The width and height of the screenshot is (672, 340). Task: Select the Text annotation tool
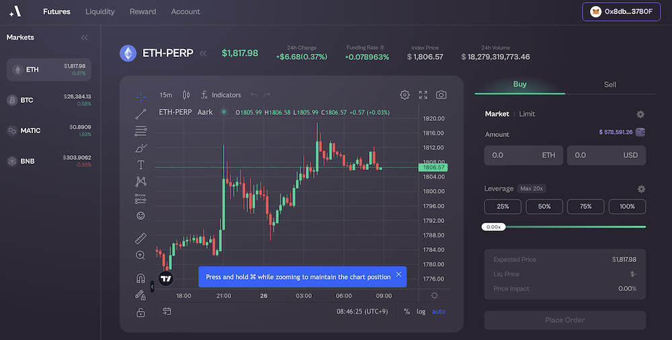140,165
